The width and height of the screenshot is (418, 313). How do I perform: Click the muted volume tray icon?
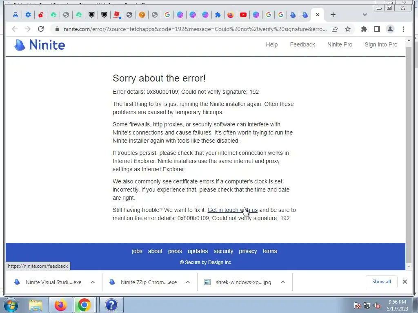(x=377, y=305)
